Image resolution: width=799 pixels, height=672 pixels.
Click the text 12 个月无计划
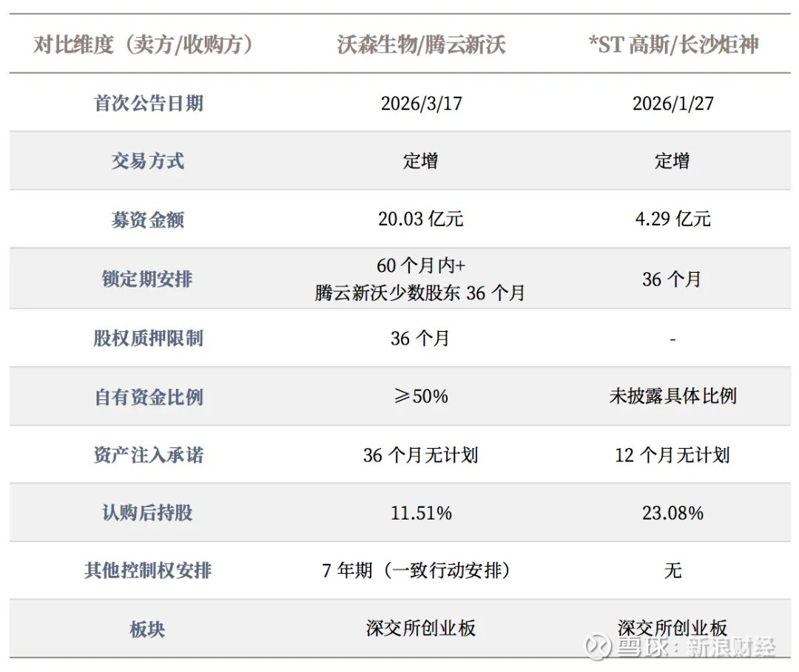coord(672,455)
